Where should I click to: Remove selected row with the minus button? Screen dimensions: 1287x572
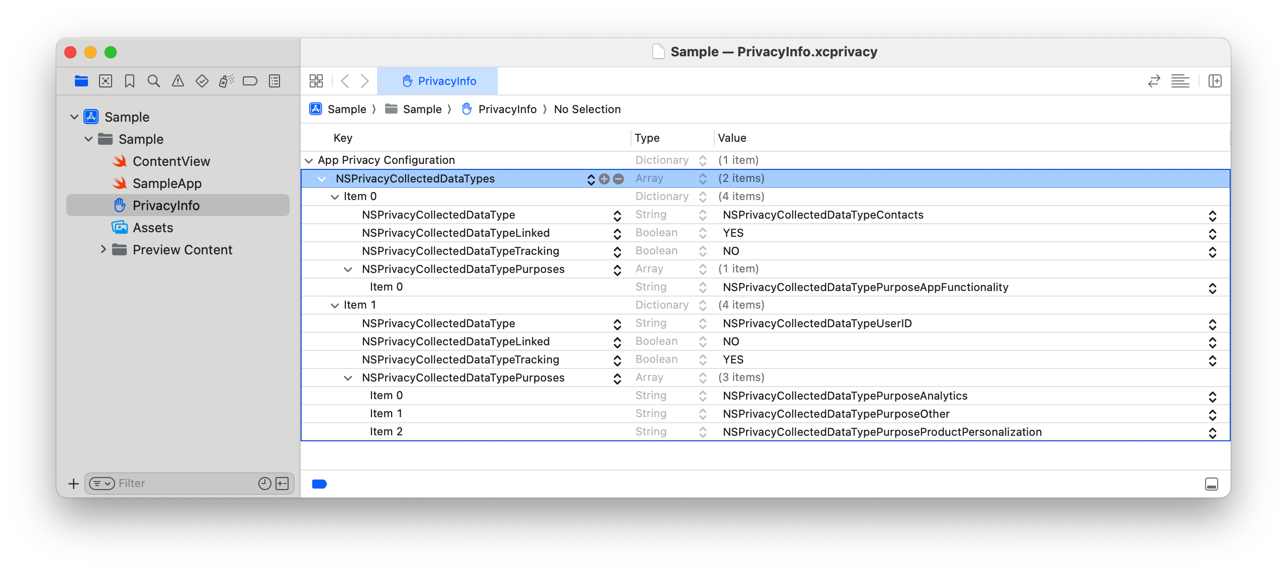pyautogui.click(x=618, y=178)
